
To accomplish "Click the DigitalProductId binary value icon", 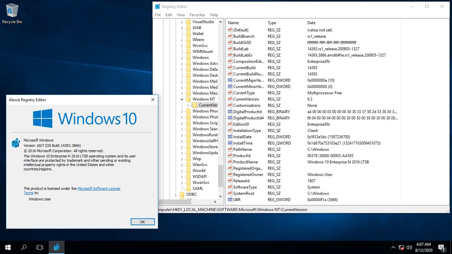I will click(x=230, y=112).
